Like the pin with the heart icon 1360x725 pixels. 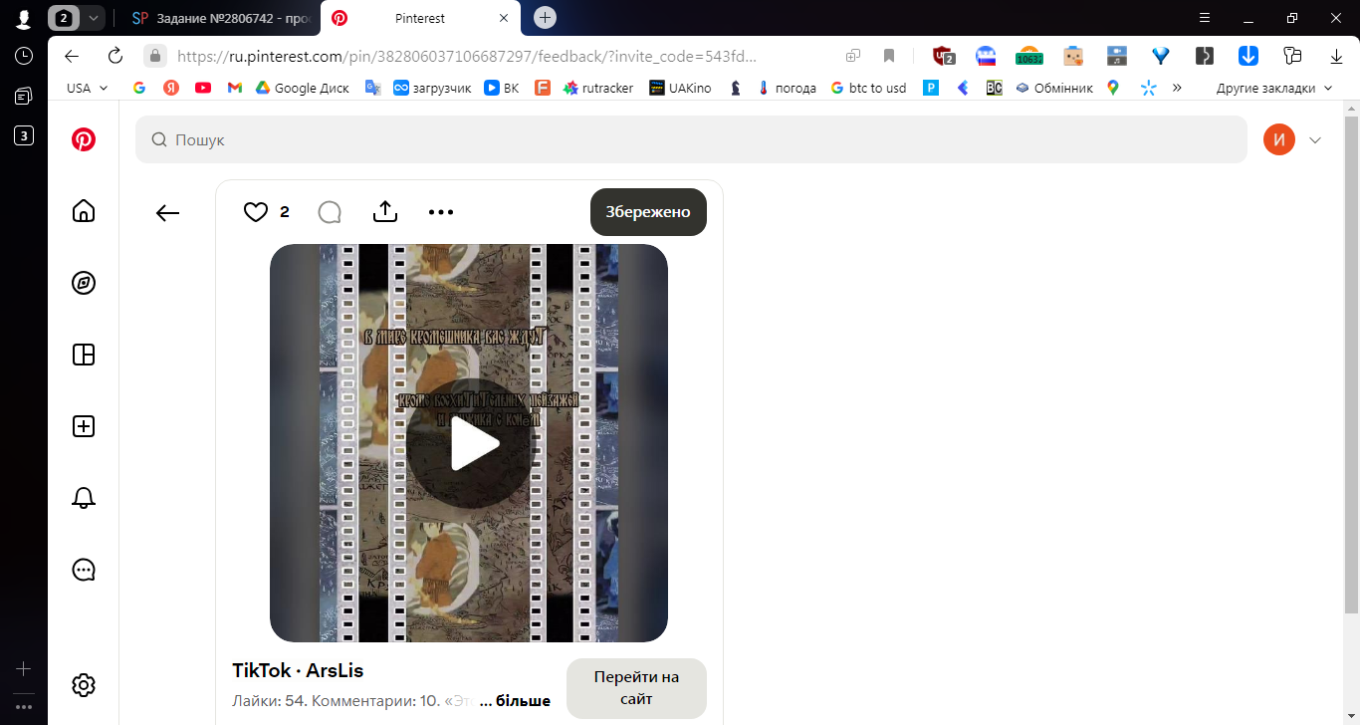point(256,212)
